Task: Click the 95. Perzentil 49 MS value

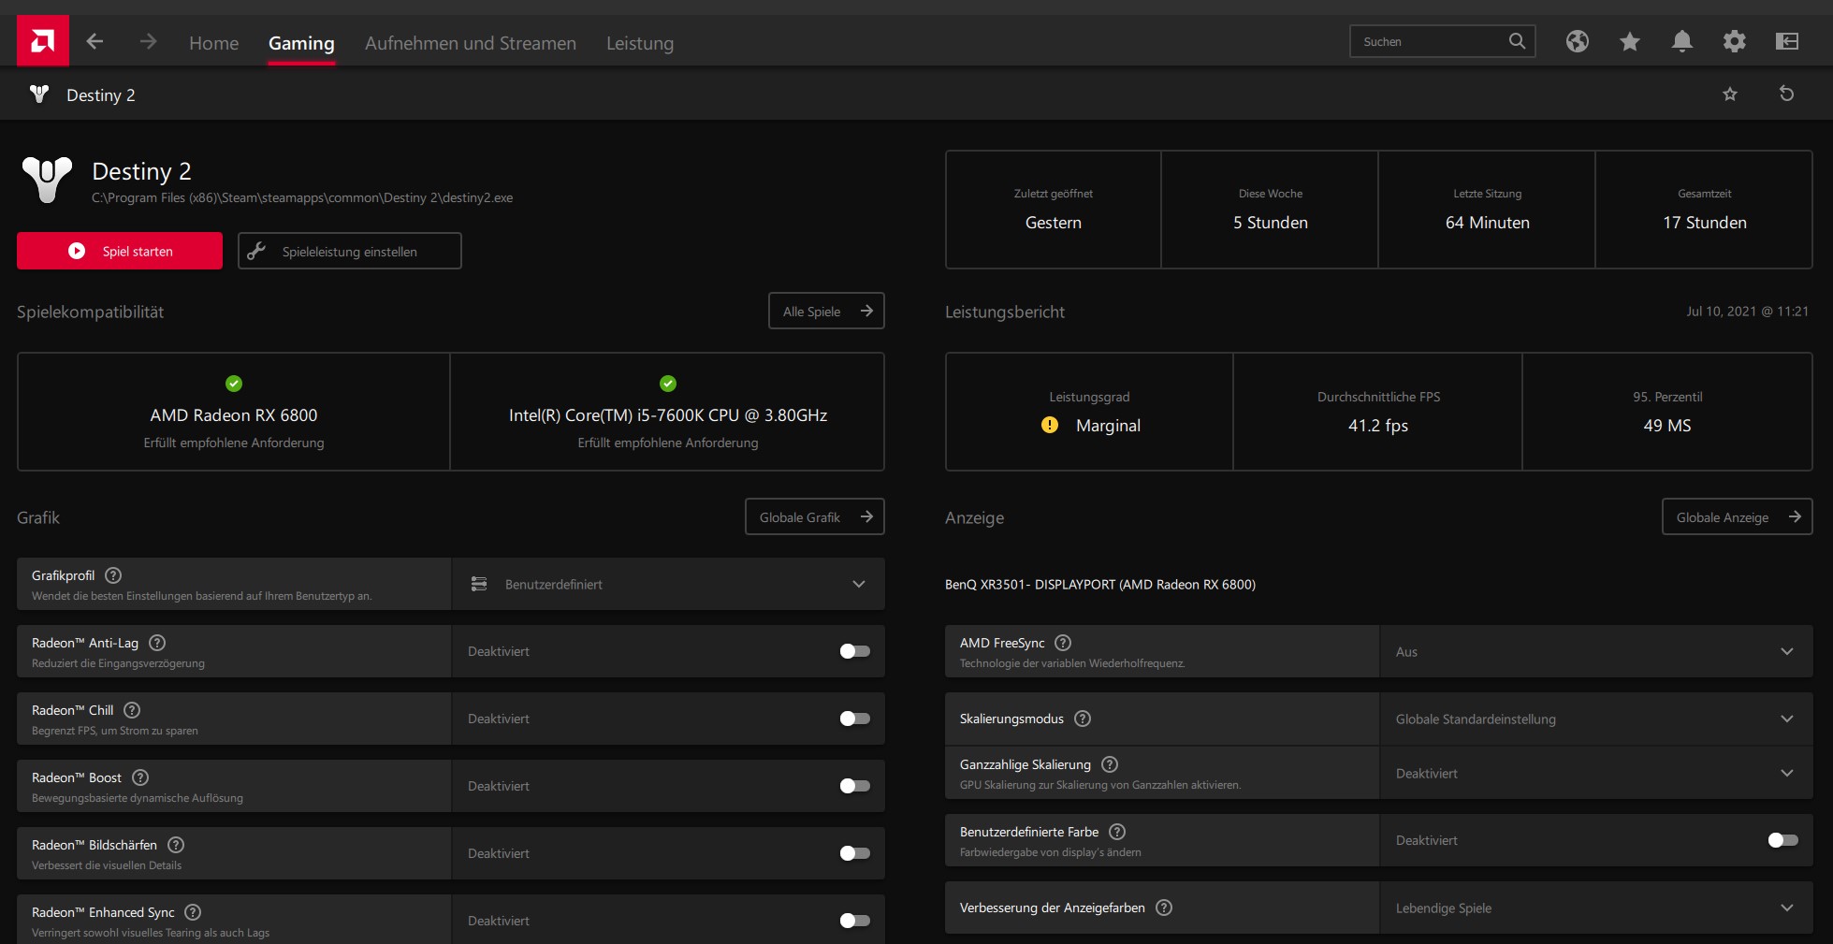Action: tap(1667, 426)
